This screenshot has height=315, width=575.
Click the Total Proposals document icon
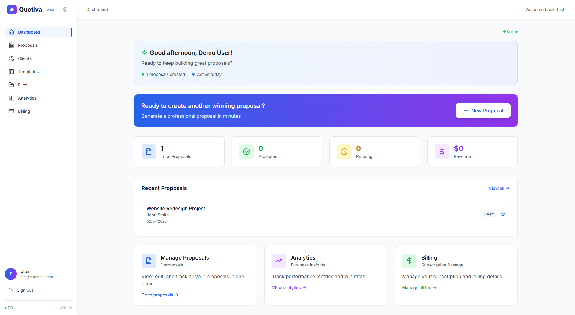[x=149, y=152]
